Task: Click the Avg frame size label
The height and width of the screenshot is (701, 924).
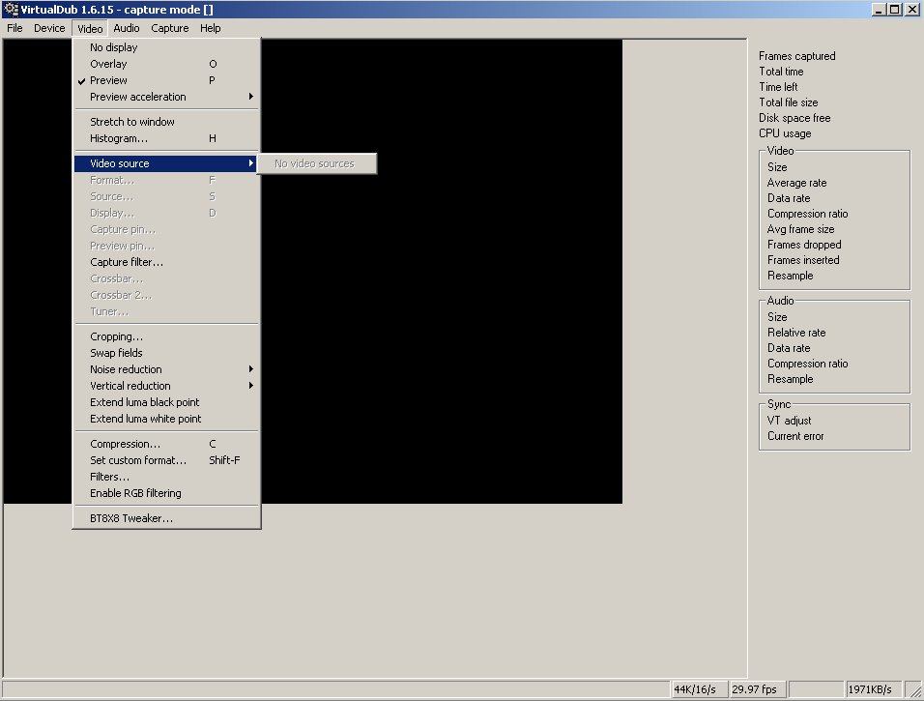Action: point(800,229)
